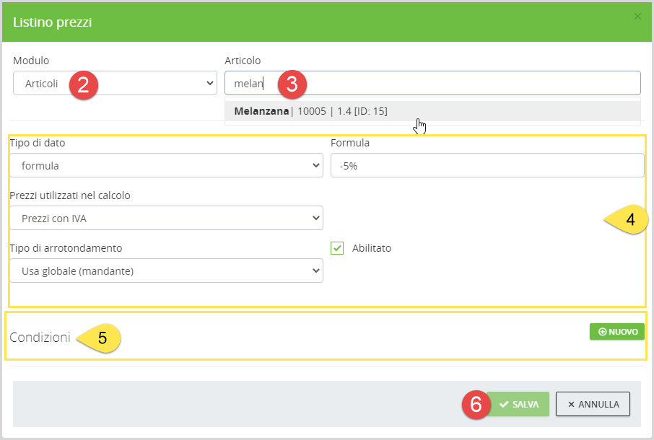Click the yellow callout numbered 5
The width and height of the screenshot is (654, 440).
(100, 338)
